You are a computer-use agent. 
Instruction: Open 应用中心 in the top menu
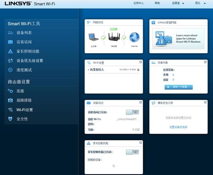pos(138,3)
